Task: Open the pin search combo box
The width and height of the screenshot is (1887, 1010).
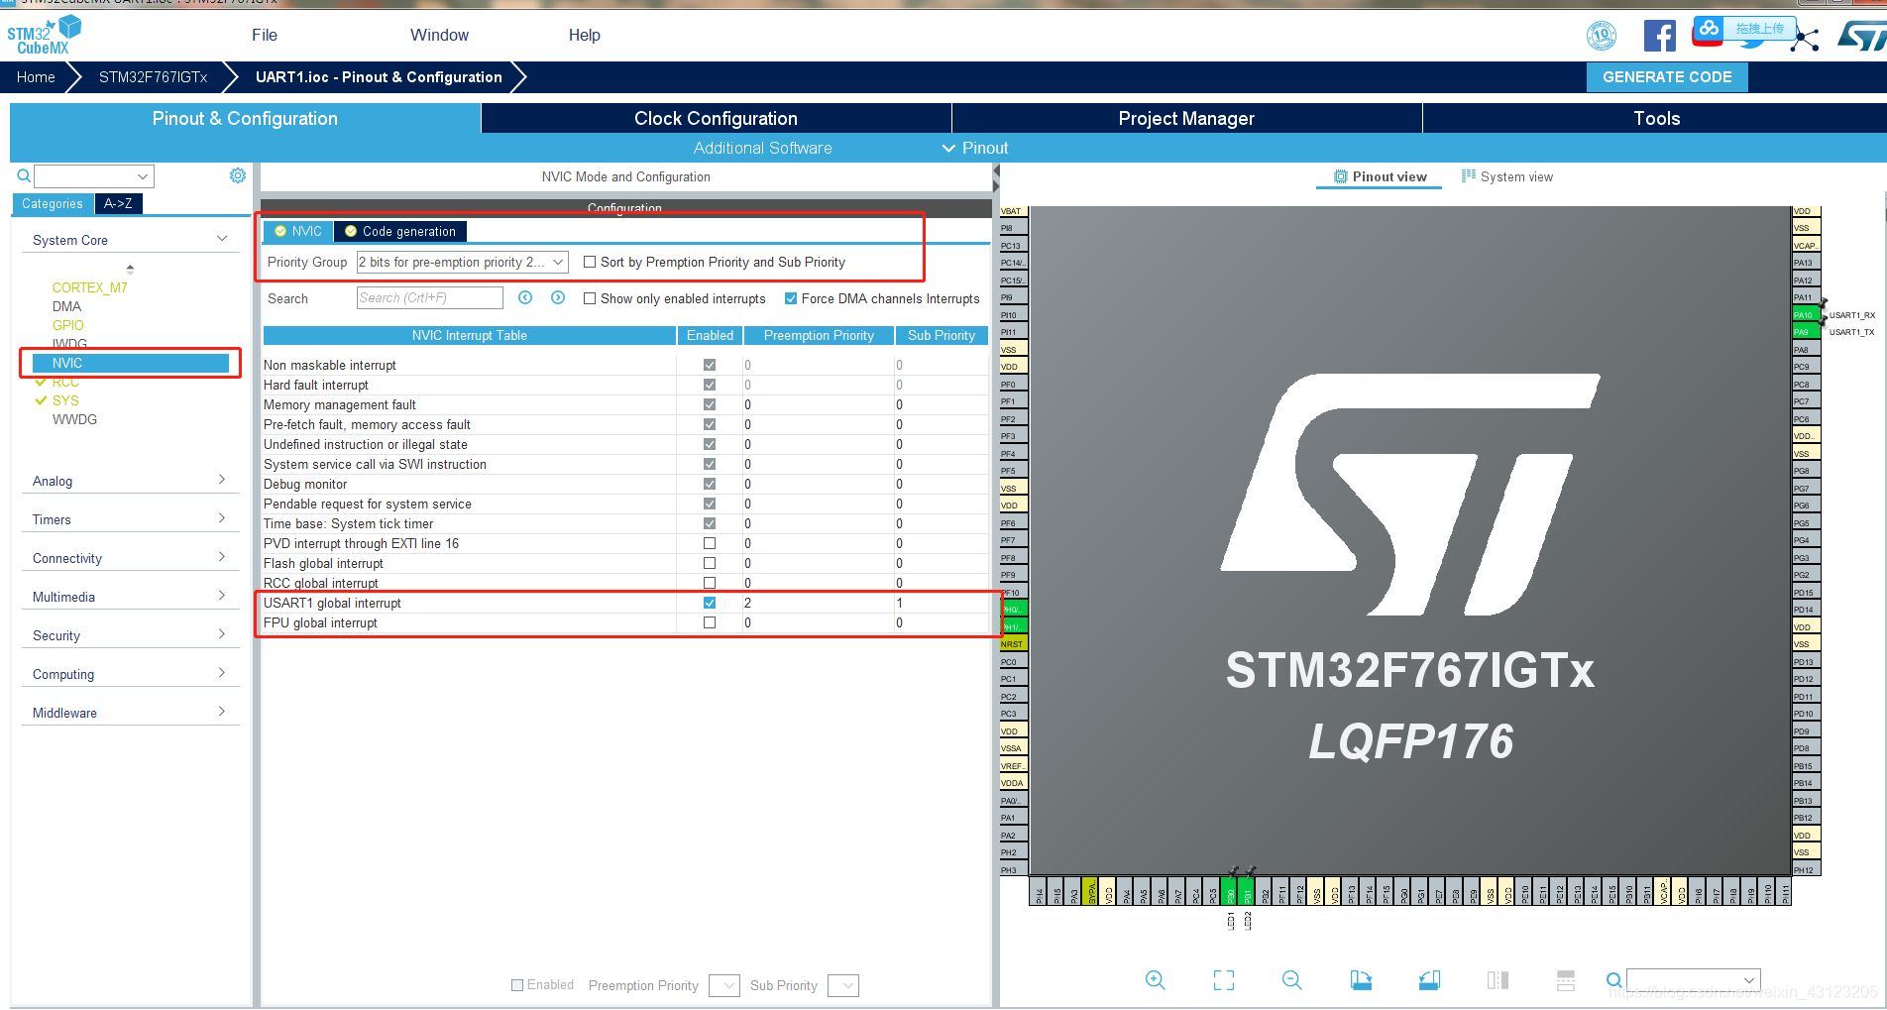Action: [1693, 980]
